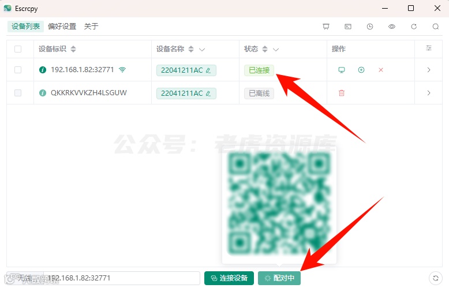Click the 已离线 status tag

[x=259, y=93]
